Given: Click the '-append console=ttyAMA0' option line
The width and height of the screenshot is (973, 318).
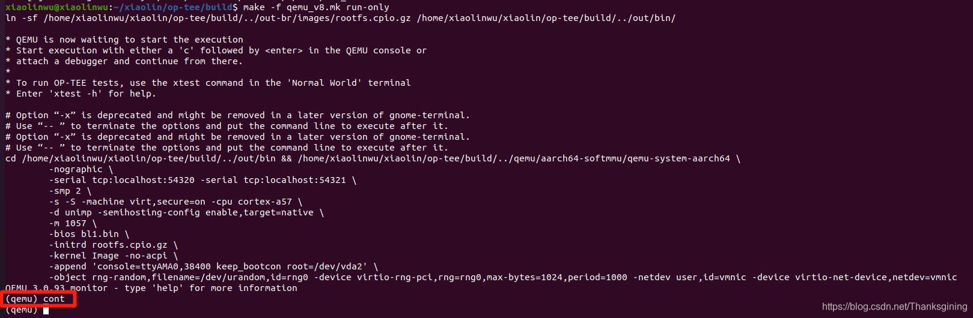Looking at the screenshot, I should pos(213,266).
